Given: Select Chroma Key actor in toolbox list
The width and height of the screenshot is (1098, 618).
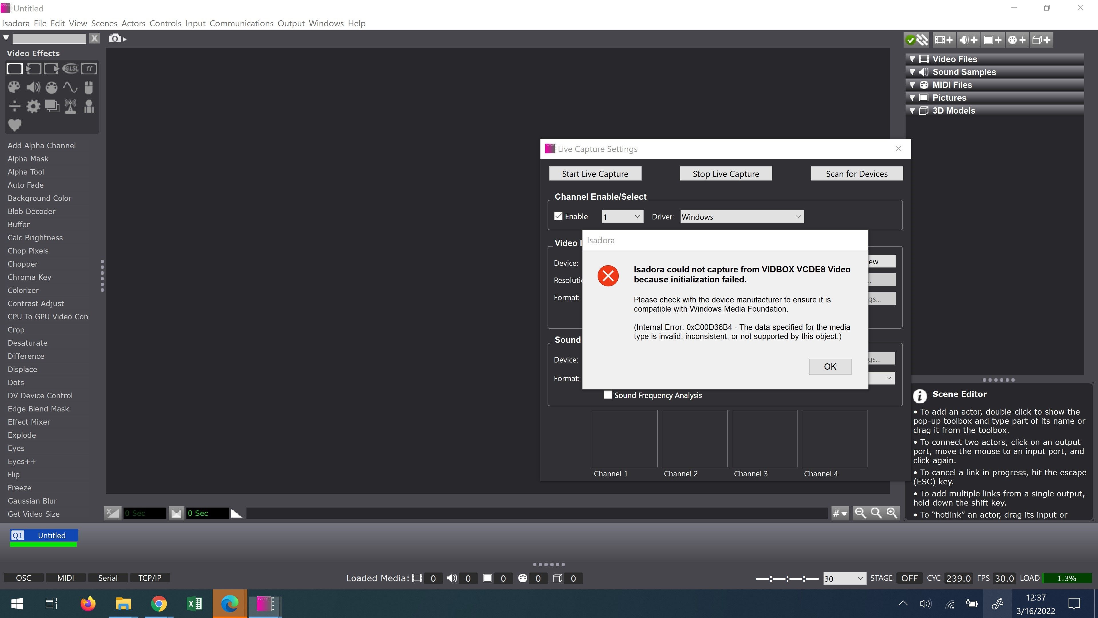Looking at the screenshot, I should coord(29,277).
